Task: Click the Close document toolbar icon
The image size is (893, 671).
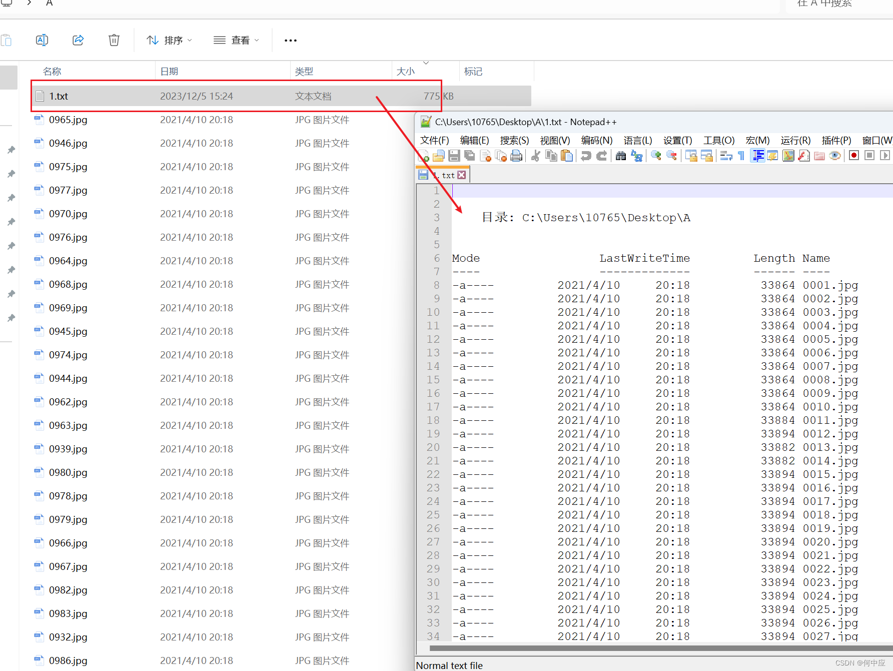Action: [x=485, y=156]
